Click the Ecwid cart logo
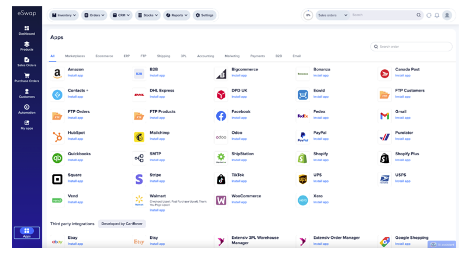Viewport: 472px width, 262px height. click(303, 95)
